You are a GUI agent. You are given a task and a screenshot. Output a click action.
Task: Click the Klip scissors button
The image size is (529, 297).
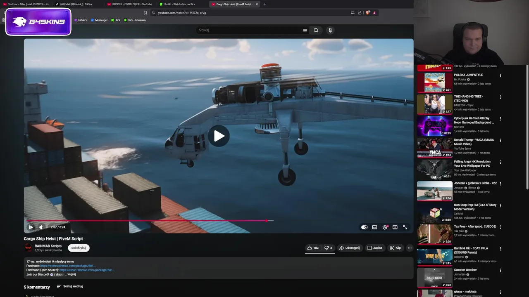pos(395,248)
